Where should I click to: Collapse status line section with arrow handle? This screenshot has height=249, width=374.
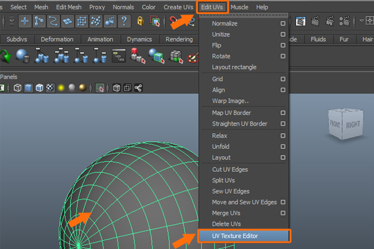[x=12, y=21]
